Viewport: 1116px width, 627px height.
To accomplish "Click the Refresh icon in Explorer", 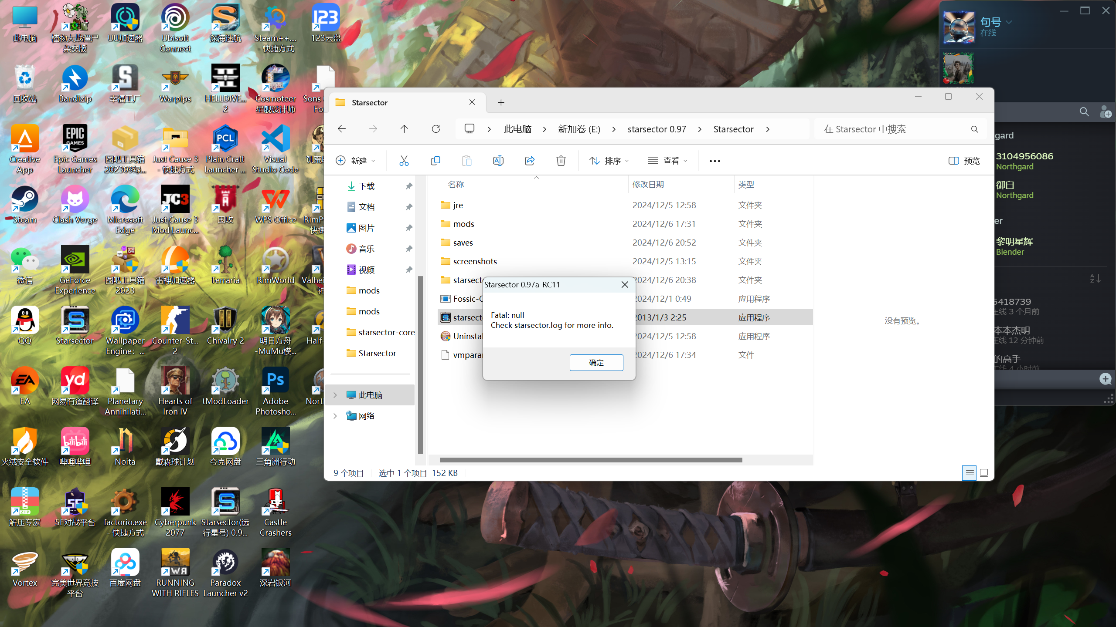I will [436, 129].
